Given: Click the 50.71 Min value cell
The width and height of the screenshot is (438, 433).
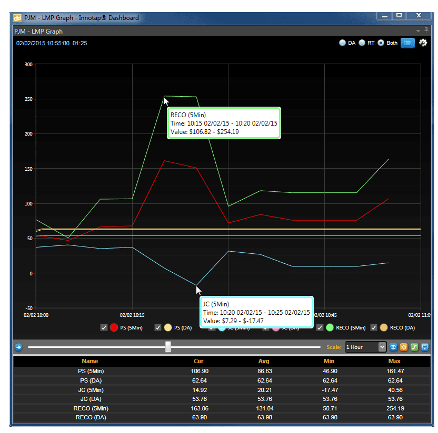Looking at the screenshot, I should tap(330, 408).
